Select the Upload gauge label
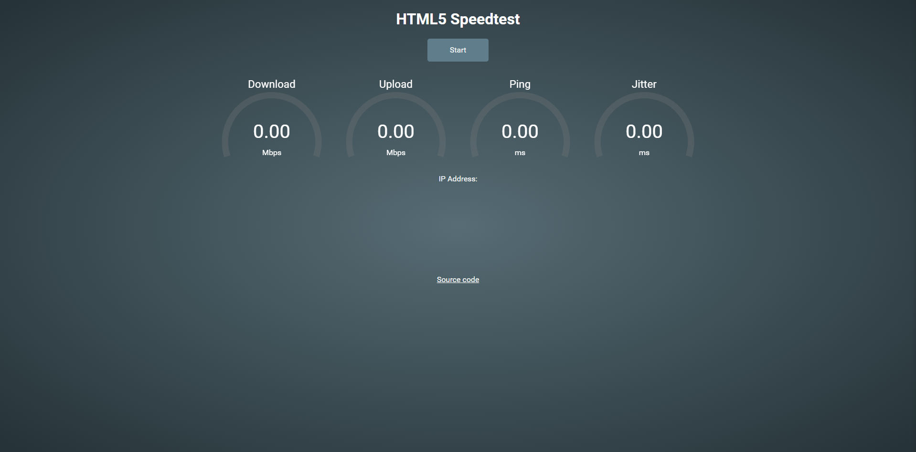Screen dimensions: 916x452 pos(395,84)
